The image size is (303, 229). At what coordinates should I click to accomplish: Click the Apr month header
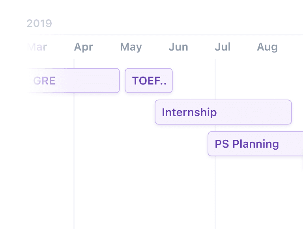[84, 47]
